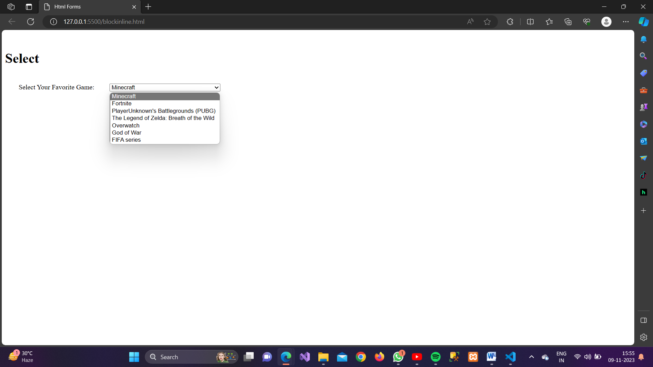Open the Games chess-piece sidebar icon
The height and width of the screenshot is (367, 653).
coord(643,107)
